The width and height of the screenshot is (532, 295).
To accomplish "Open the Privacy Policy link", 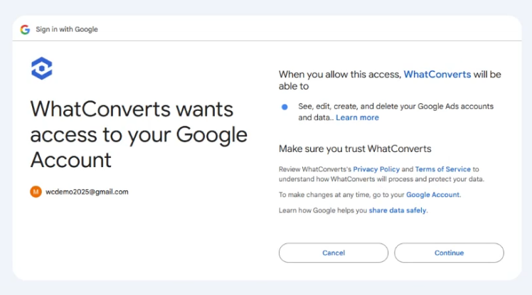I will 376,169.
